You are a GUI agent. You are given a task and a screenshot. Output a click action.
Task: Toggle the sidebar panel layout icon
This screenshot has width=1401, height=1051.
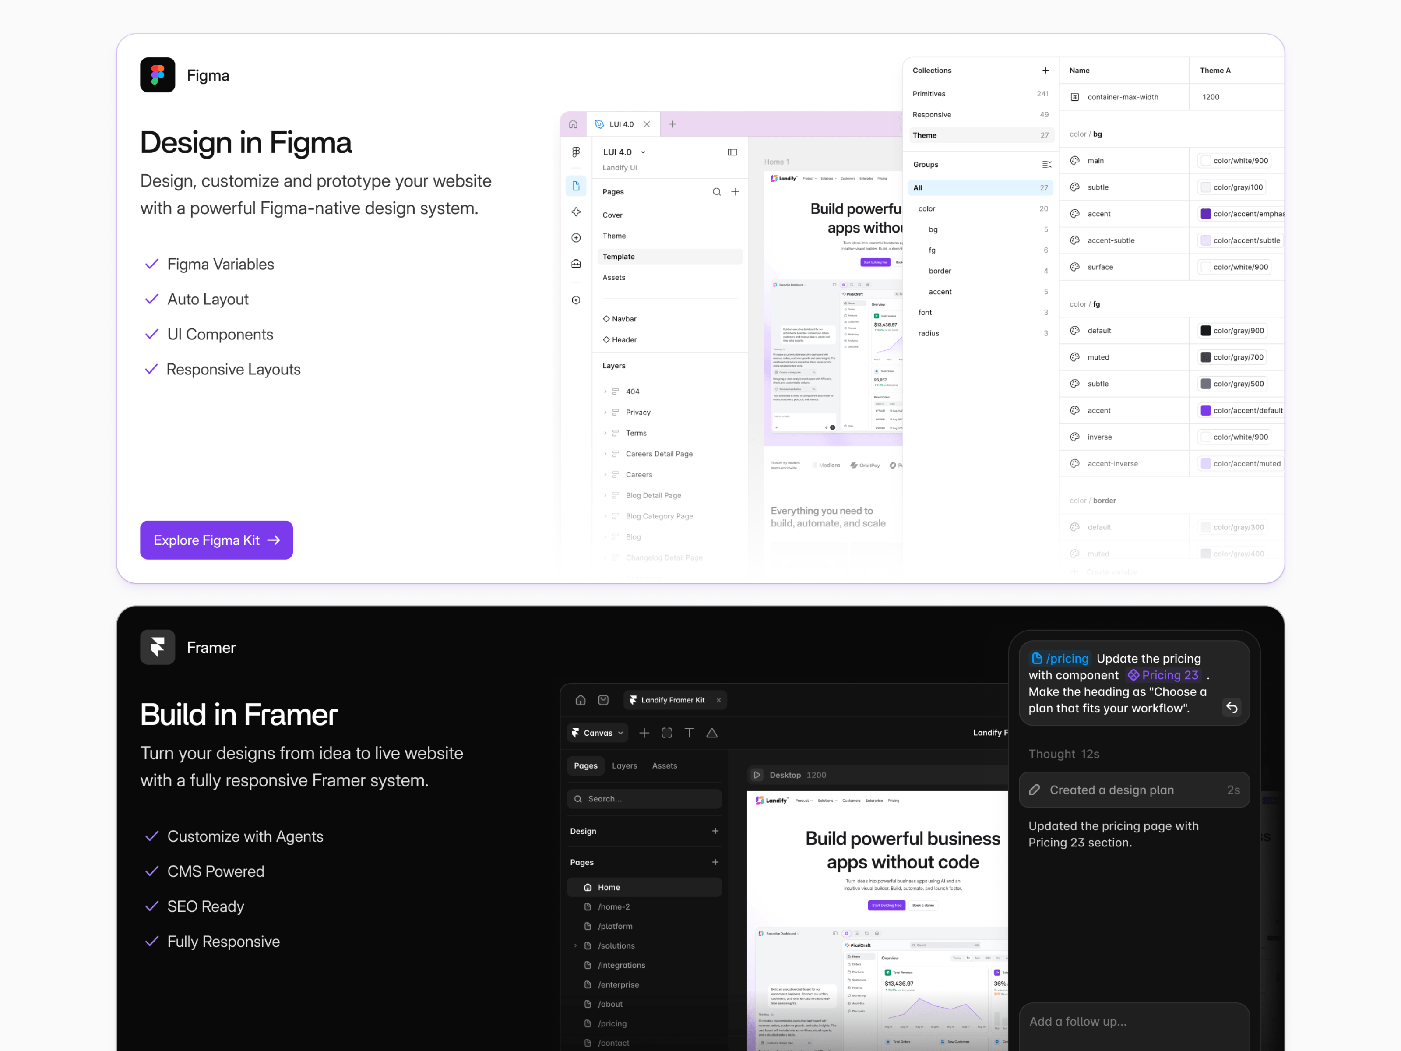(732, 152)
